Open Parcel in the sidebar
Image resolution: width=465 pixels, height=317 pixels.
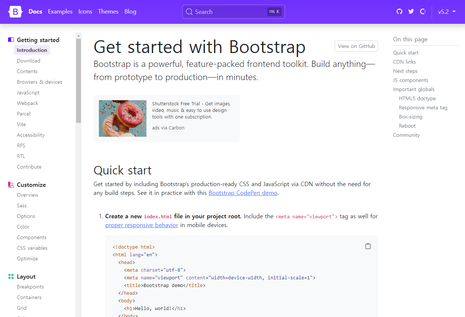[24, 114]
